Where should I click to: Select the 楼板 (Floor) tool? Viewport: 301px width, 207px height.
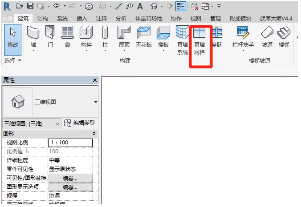pyautogui.click(x=163, y=36)
